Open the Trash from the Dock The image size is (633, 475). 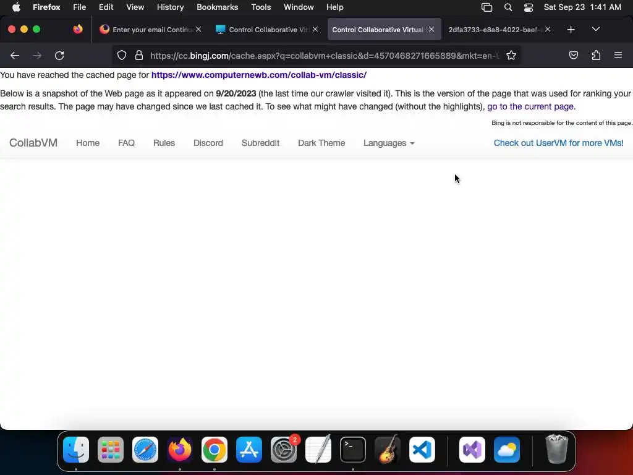557,450
